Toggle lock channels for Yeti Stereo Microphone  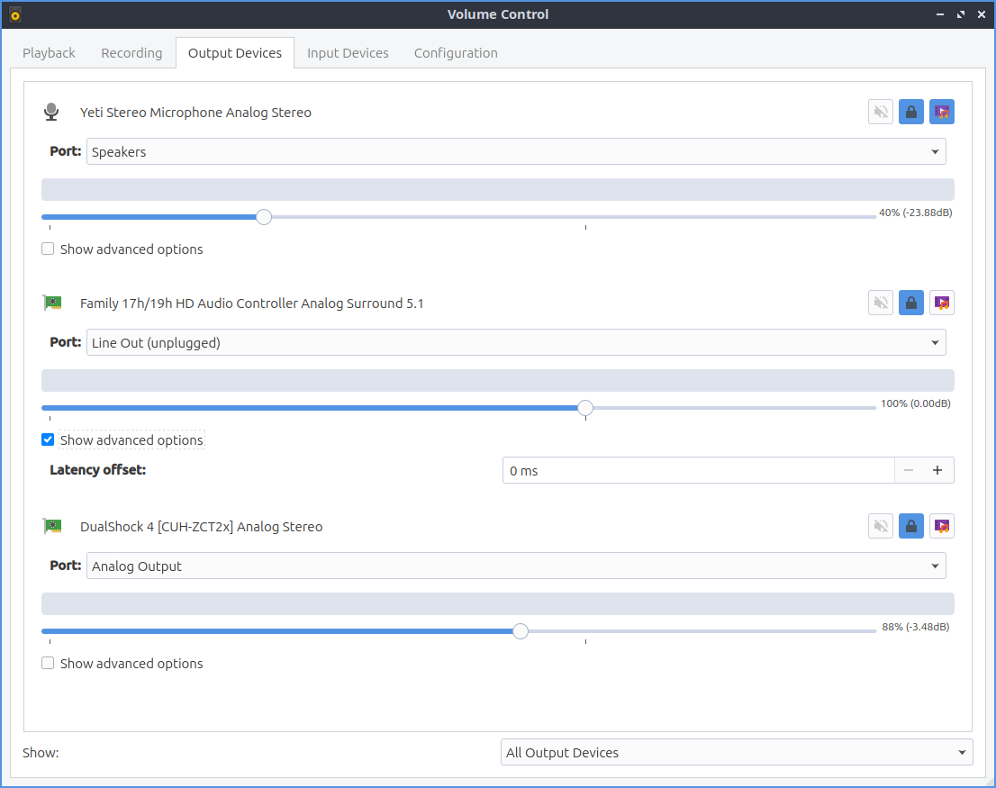[x=911, y=113]
